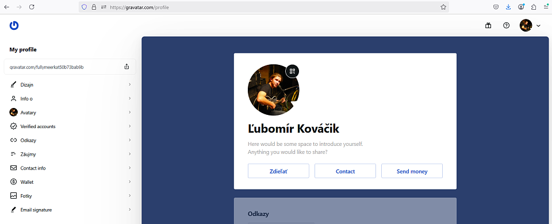
Task: Open the gift icon in header
Action: (x=488, y=25)
